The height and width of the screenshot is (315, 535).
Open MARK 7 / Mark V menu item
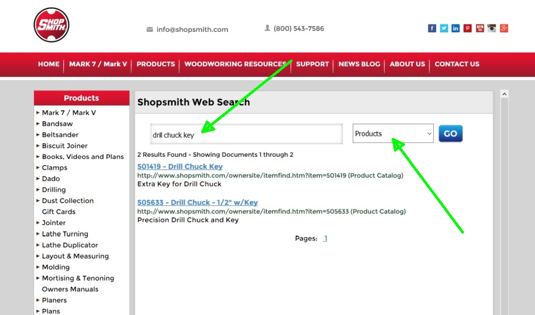pyautogui.click(x=98, y=64)
